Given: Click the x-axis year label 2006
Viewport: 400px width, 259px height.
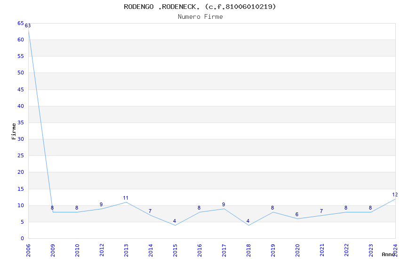Looking at the screenshot, I should pos(28,250).
